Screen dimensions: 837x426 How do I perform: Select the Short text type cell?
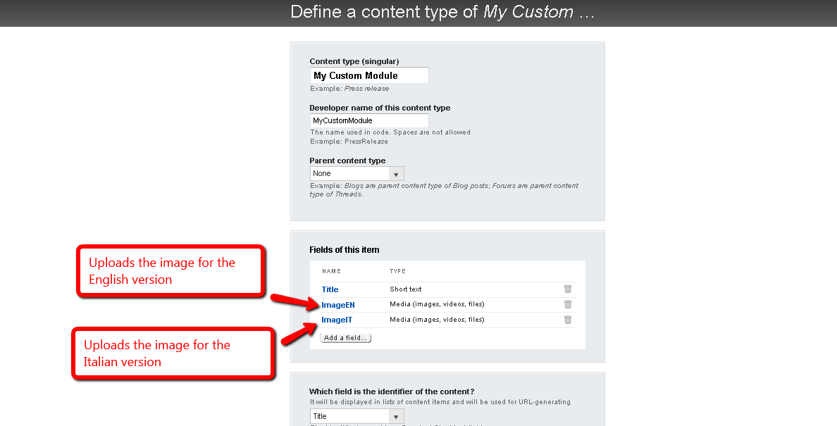coord(406,289)
